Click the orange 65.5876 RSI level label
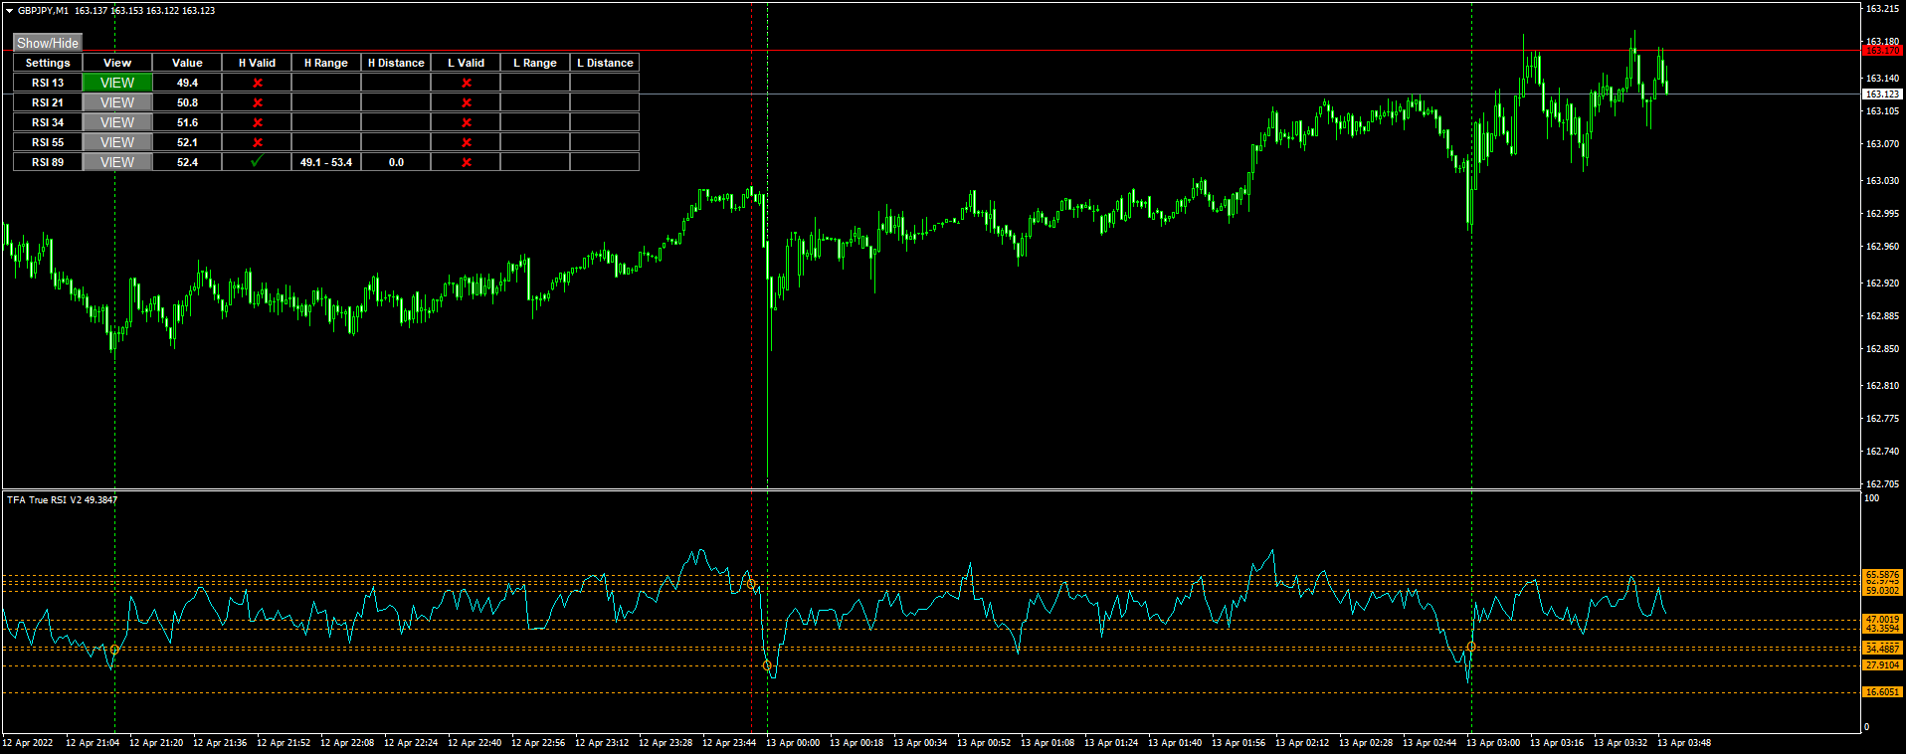Image resolution: width=1906 pixels, height=754 pixels. pos(1882,575)
